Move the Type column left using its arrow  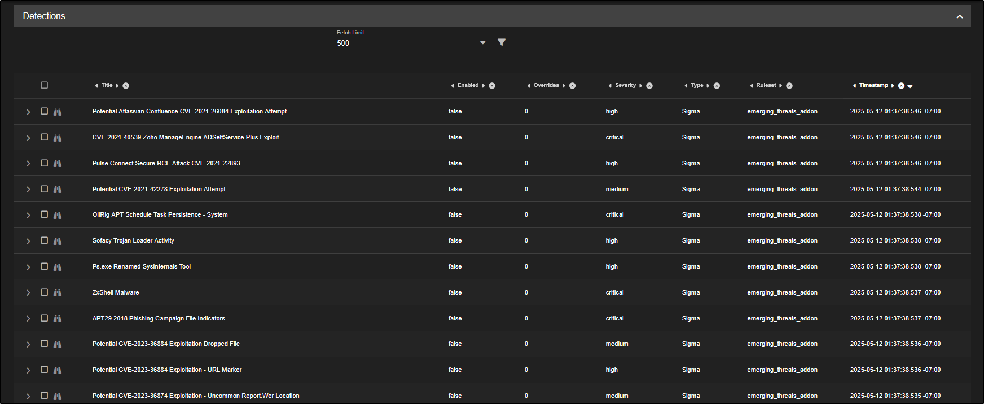pos(686,86)
